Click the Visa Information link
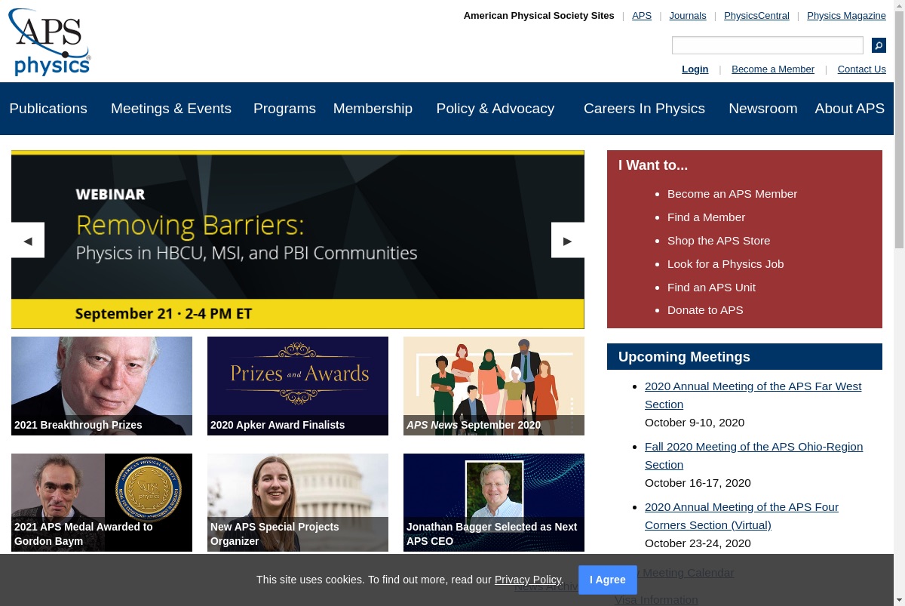Screen dimensions: 905x606 point(656,600)
